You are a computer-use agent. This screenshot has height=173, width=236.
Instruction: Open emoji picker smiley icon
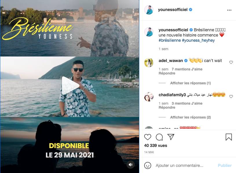tap(147, 165)
